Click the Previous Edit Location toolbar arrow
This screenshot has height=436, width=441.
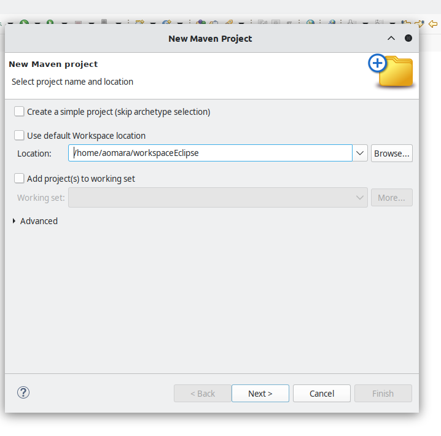click(405, 23)
